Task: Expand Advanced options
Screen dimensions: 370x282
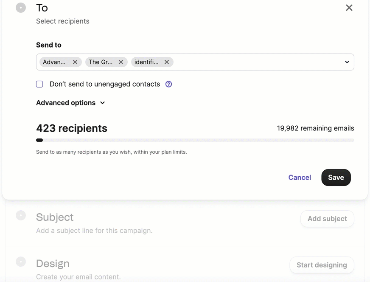Action: pyautogui.click(x=70, y=103)
